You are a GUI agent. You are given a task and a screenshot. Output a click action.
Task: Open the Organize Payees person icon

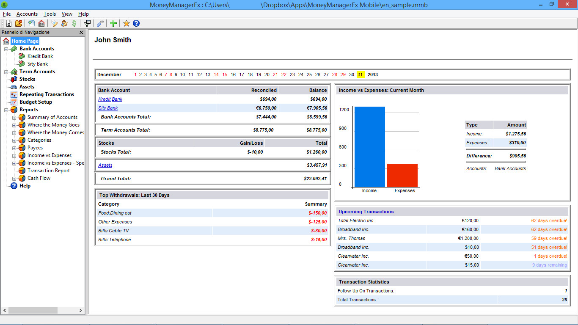(x=64, y=23)
